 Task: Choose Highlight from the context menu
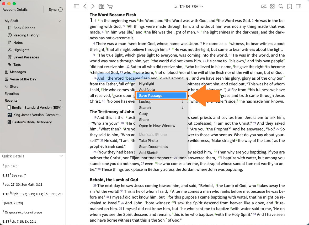click(147, 84)
